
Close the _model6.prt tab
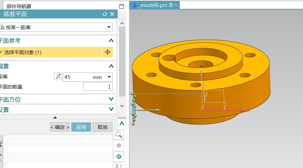pos(176,5)
